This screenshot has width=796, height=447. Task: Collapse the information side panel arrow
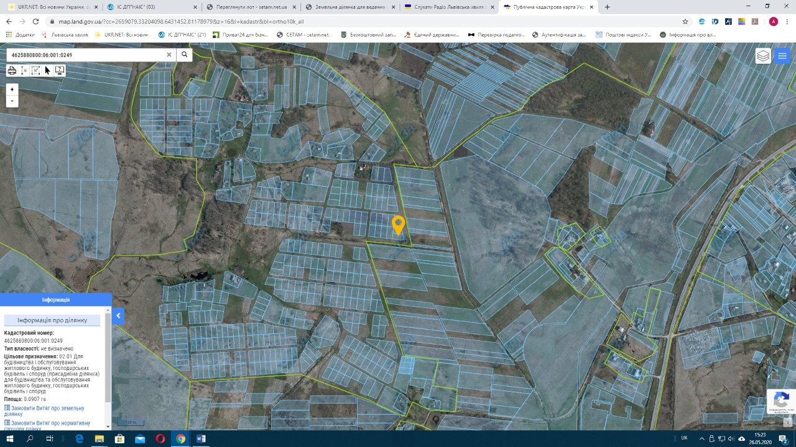pyautogui.click(x=118, y=316)
